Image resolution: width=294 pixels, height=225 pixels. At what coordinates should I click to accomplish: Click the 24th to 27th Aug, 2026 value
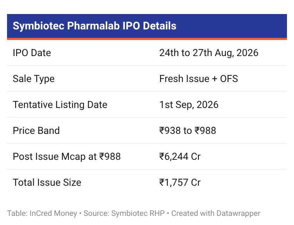point(209,53)
